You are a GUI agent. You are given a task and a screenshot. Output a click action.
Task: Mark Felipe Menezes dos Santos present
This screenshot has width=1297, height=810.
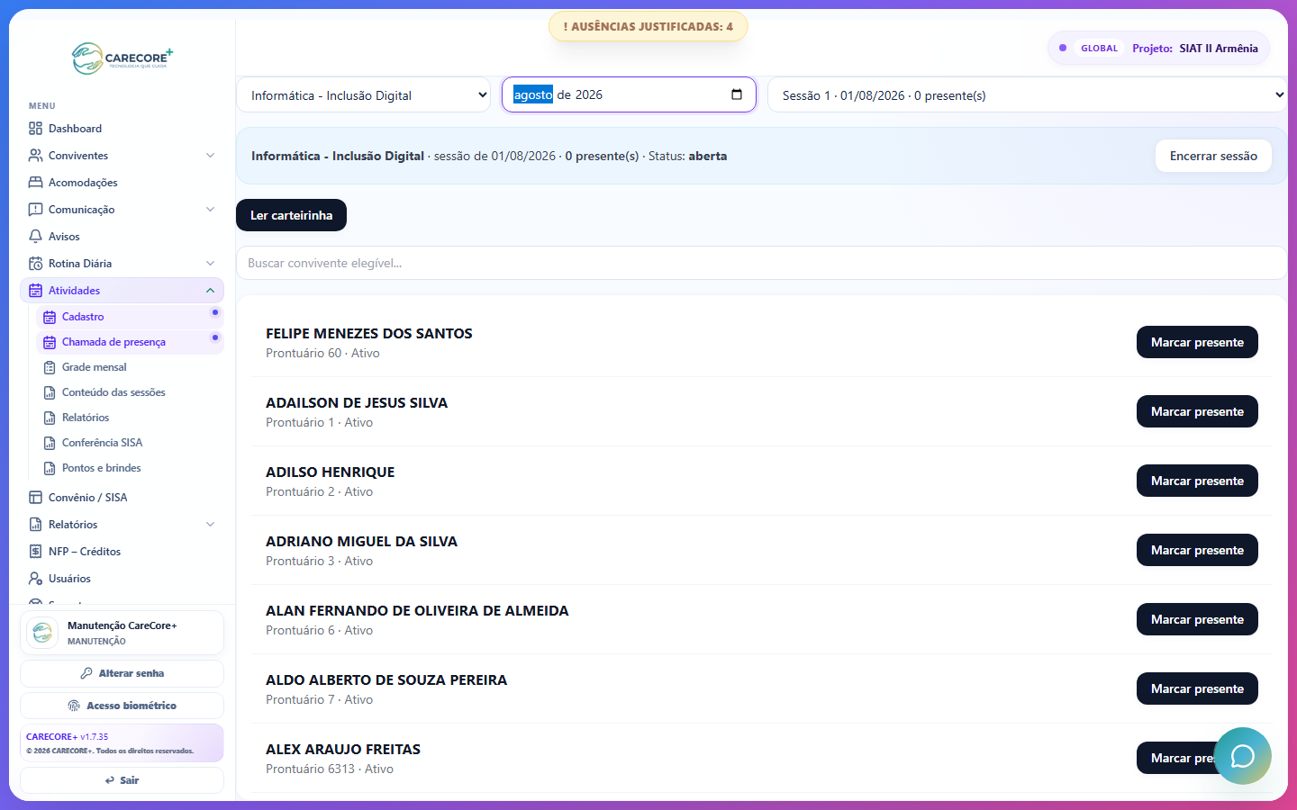coord(1197,342)
